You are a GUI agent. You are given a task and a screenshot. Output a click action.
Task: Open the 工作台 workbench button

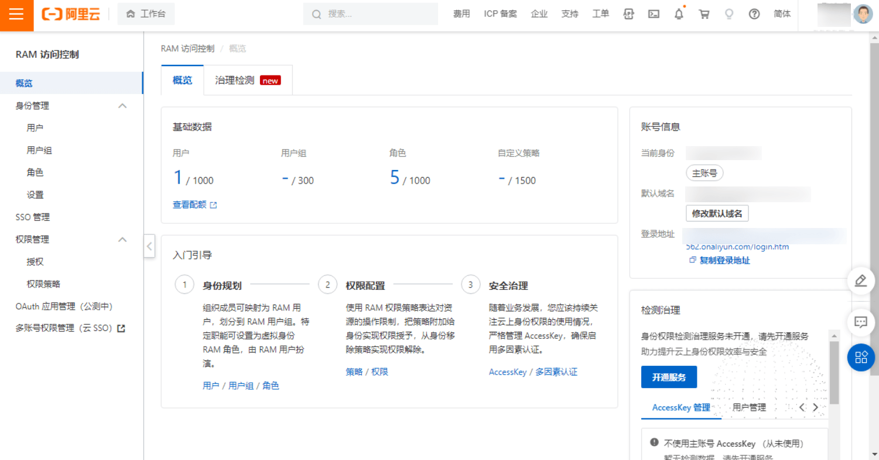coord(146,14)
